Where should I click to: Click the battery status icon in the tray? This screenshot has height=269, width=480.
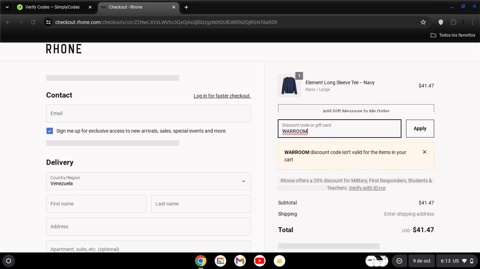pos(472,261)
